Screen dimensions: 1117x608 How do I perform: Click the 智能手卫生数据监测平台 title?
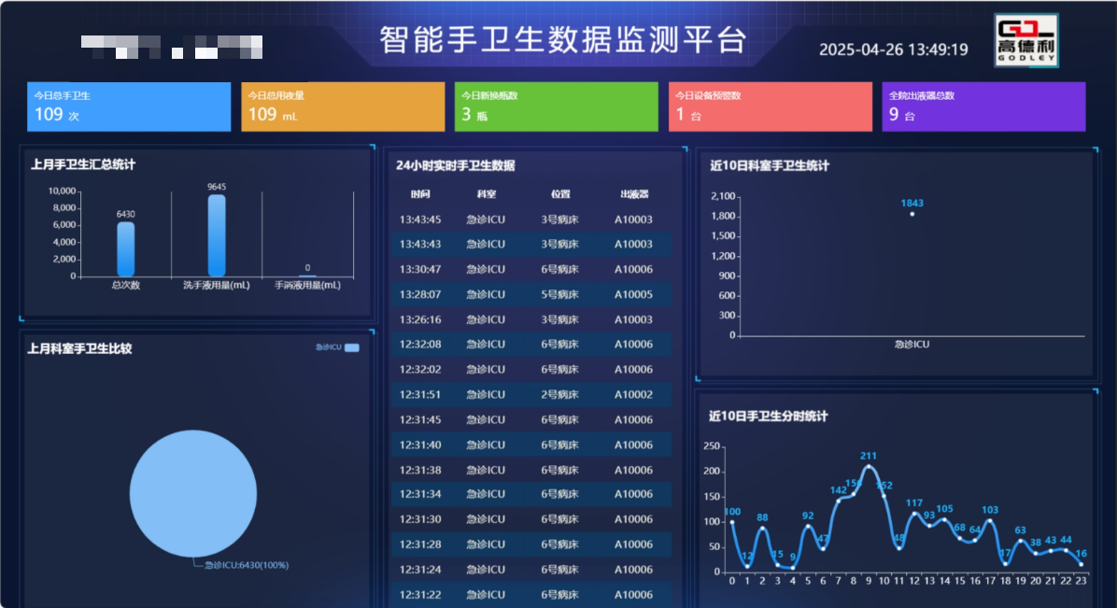(563, 40)
